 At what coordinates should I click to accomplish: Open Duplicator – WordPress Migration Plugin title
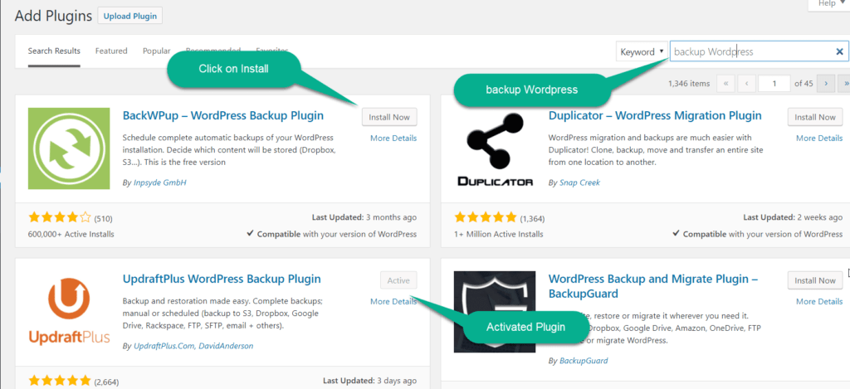(655, 116)
